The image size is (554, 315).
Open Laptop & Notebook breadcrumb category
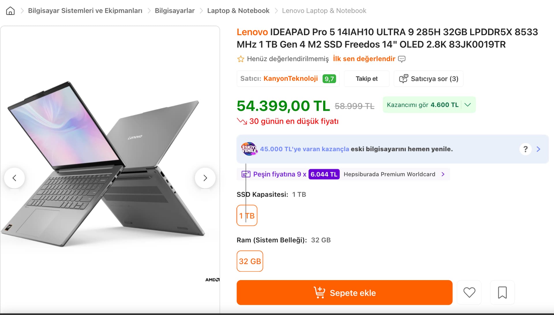pos(238,11)
